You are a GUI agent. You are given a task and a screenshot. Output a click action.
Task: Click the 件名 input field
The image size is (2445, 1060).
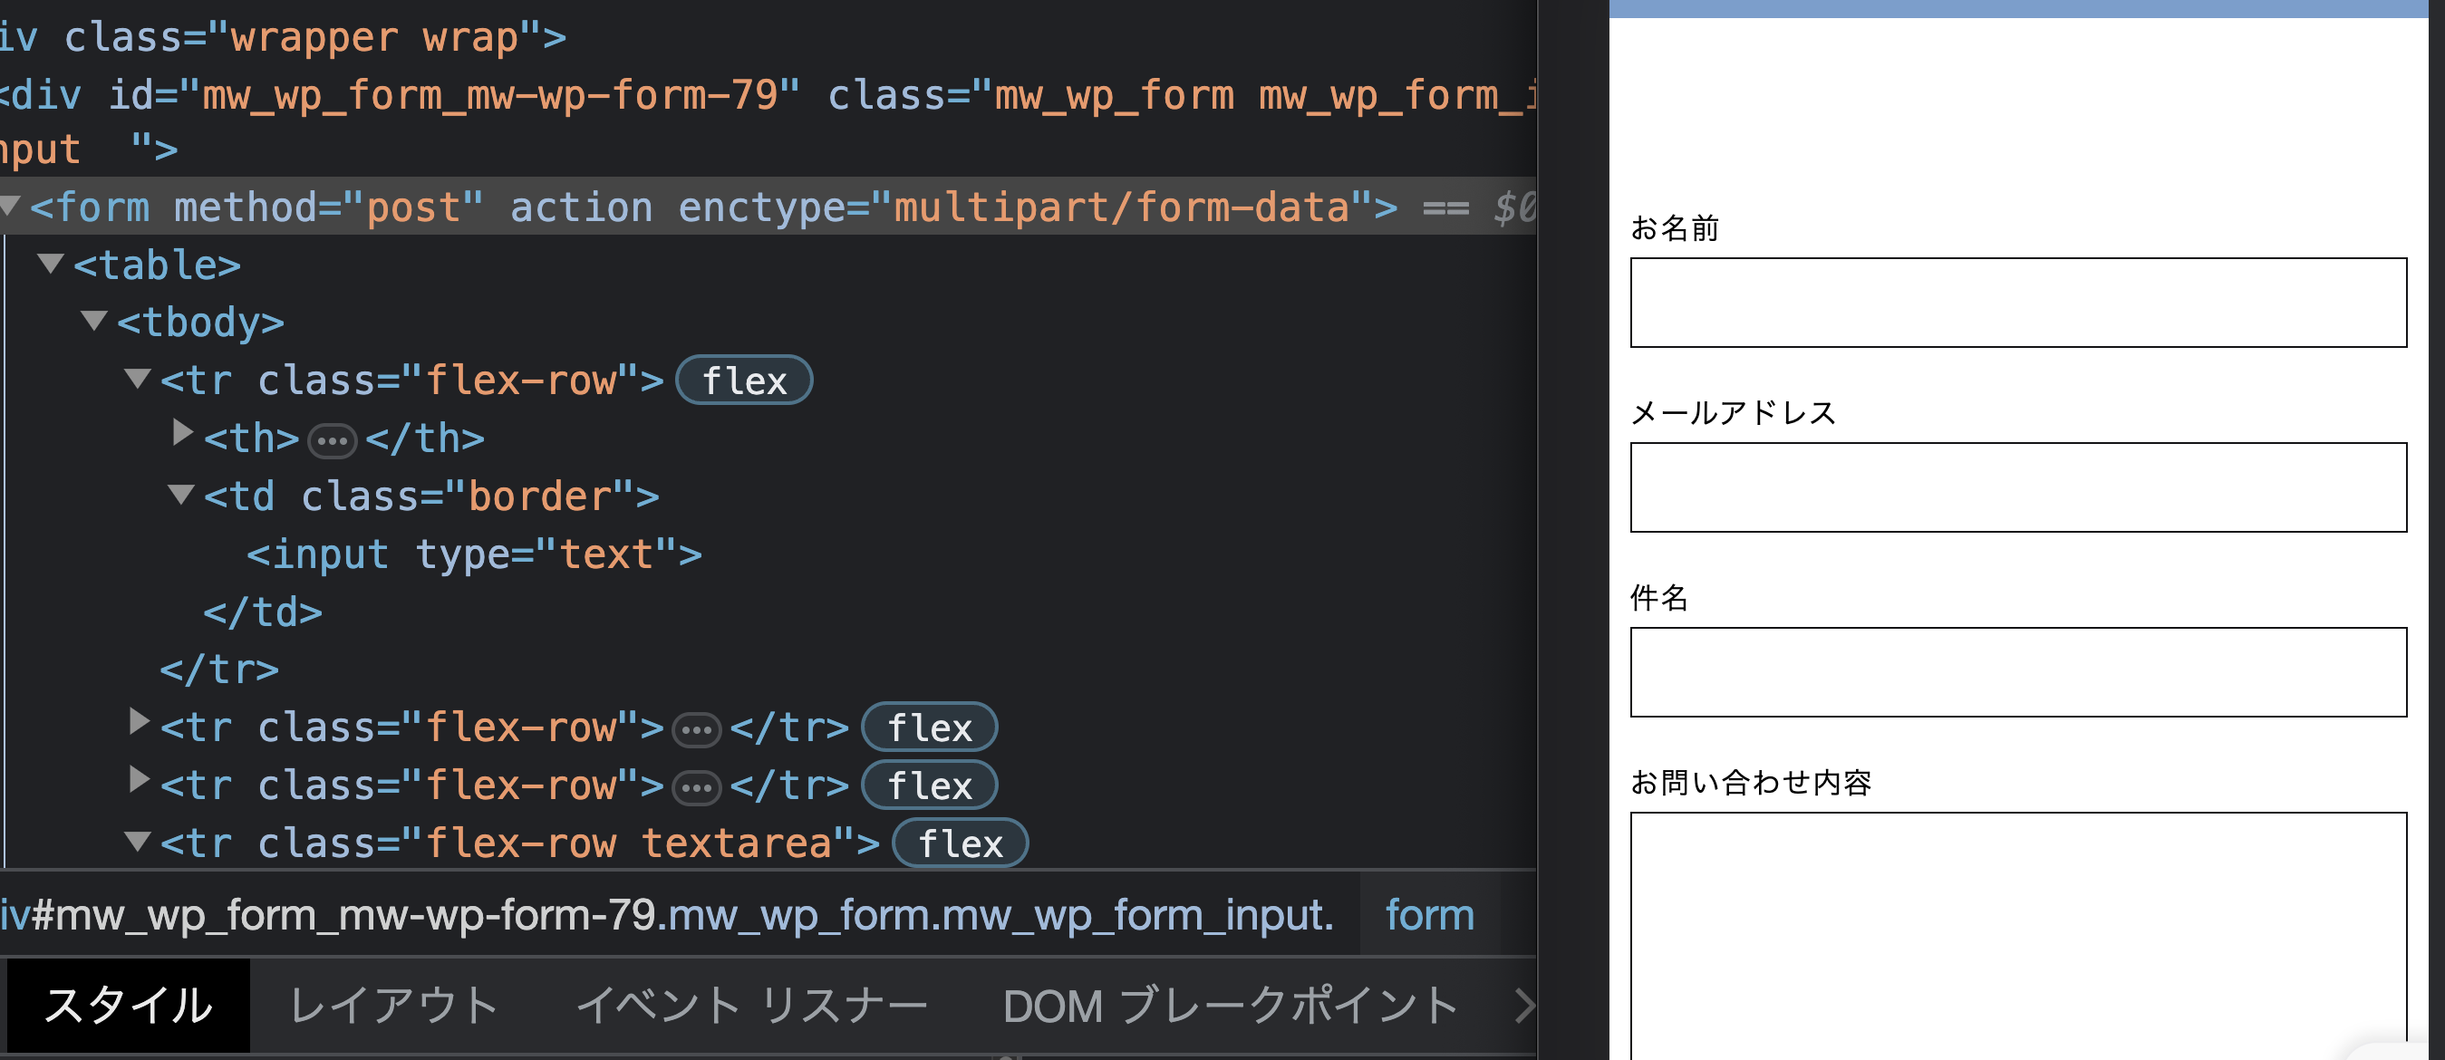[x=2018, y=673]
